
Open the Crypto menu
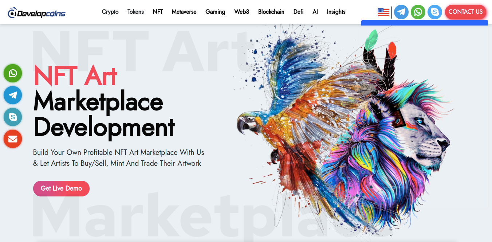pos(110,12)
